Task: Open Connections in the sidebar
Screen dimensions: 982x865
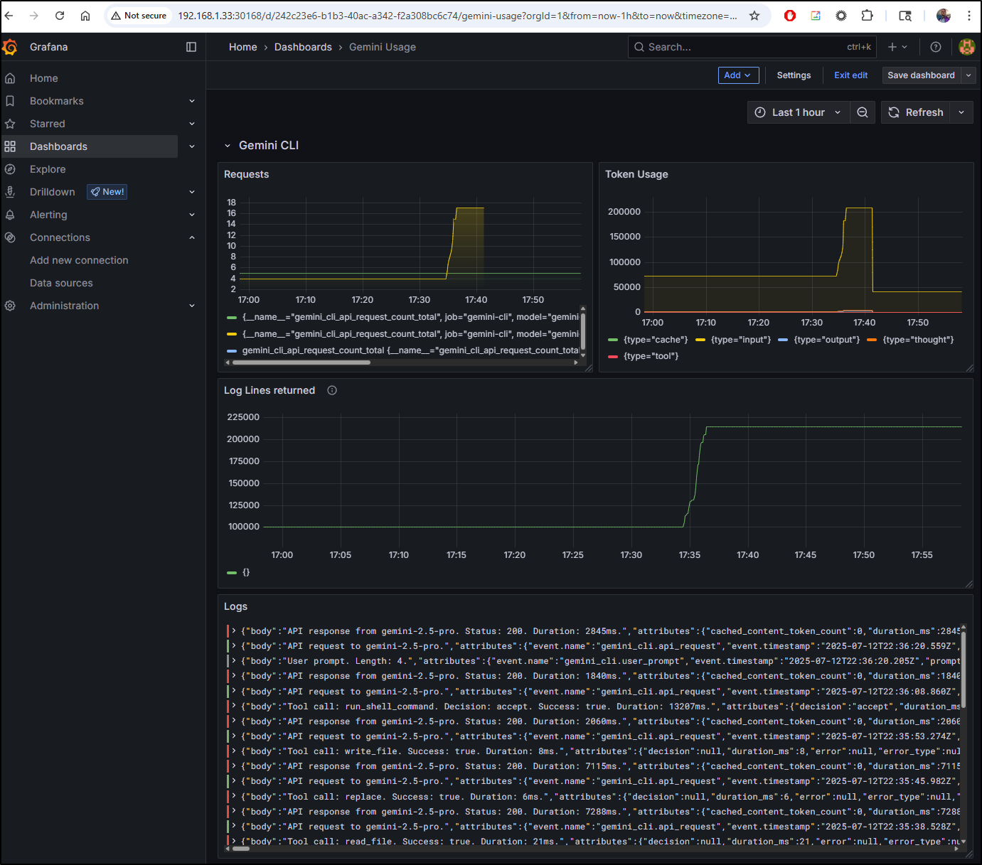Action: (60, 237)
